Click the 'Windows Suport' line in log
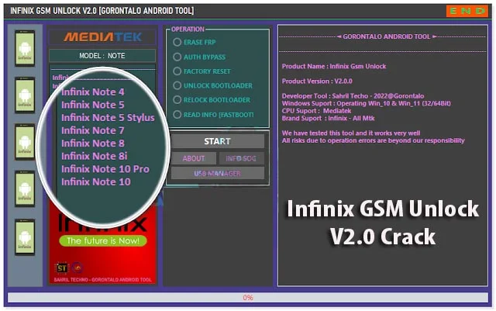This screenshot has width=496, height=311. coord(367,104)
